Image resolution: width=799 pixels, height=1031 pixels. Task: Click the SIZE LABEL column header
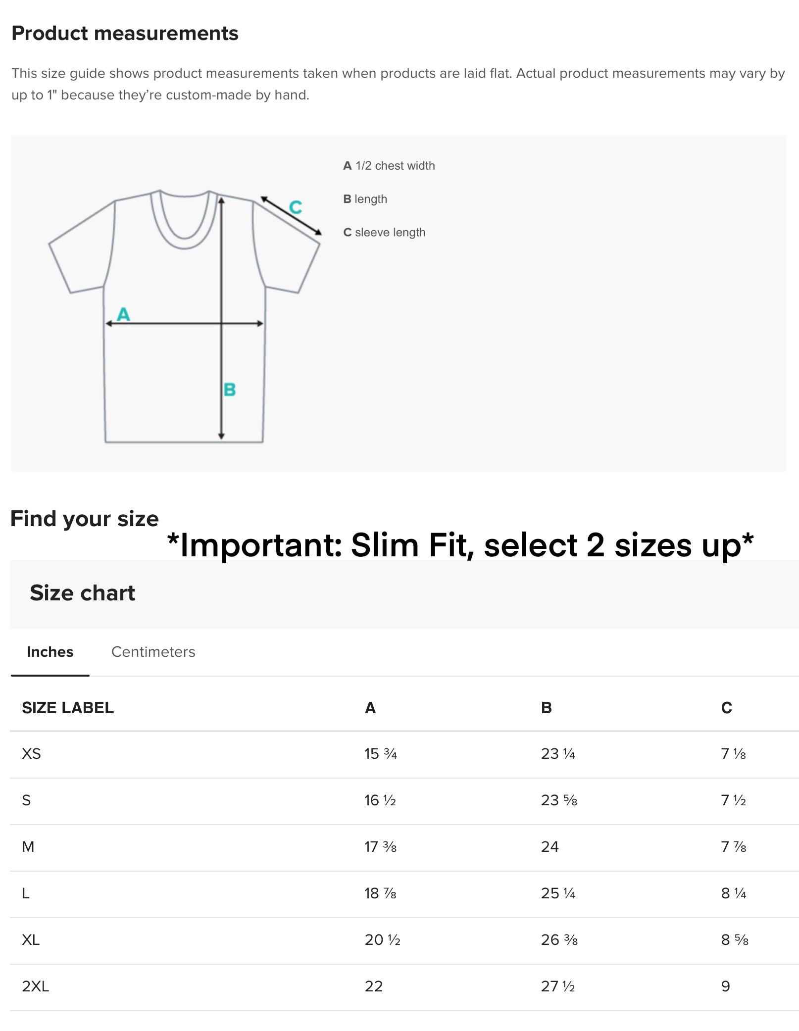(x=68, y=708)
